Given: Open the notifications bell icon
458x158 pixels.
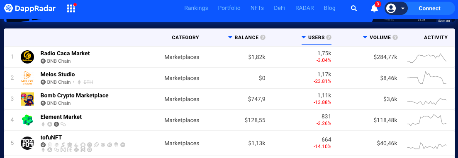Looking at the screenshot, I should coord(374,8).
